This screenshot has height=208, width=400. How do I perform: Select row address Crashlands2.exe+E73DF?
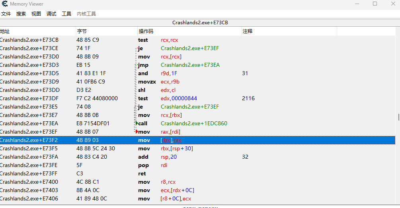29,98
